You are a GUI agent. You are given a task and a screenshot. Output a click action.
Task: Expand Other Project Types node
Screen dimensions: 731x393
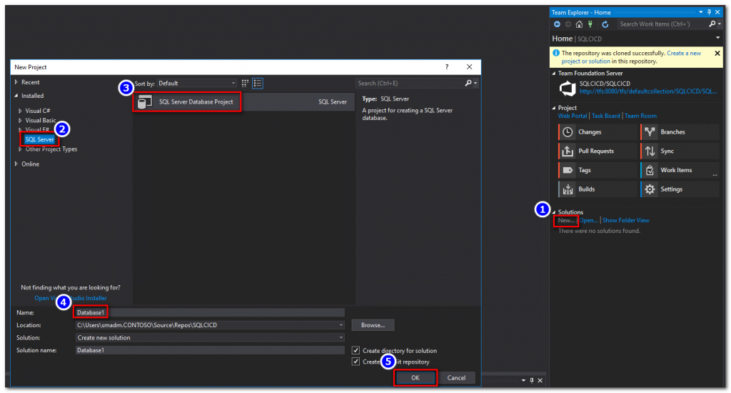tap(20, 149)
